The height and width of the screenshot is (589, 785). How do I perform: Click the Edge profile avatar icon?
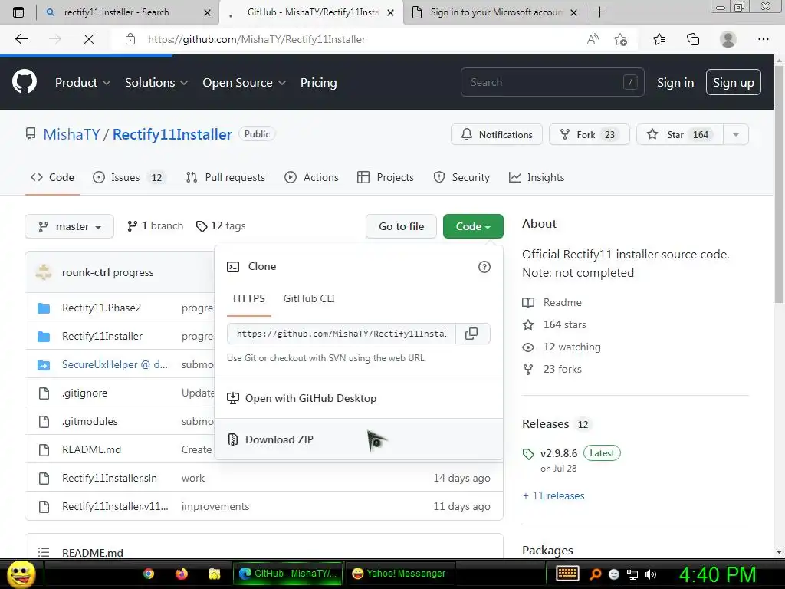coord(728,39)
